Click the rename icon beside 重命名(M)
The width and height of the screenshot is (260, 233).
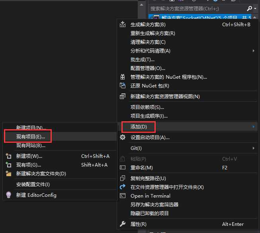click(123, 167)
